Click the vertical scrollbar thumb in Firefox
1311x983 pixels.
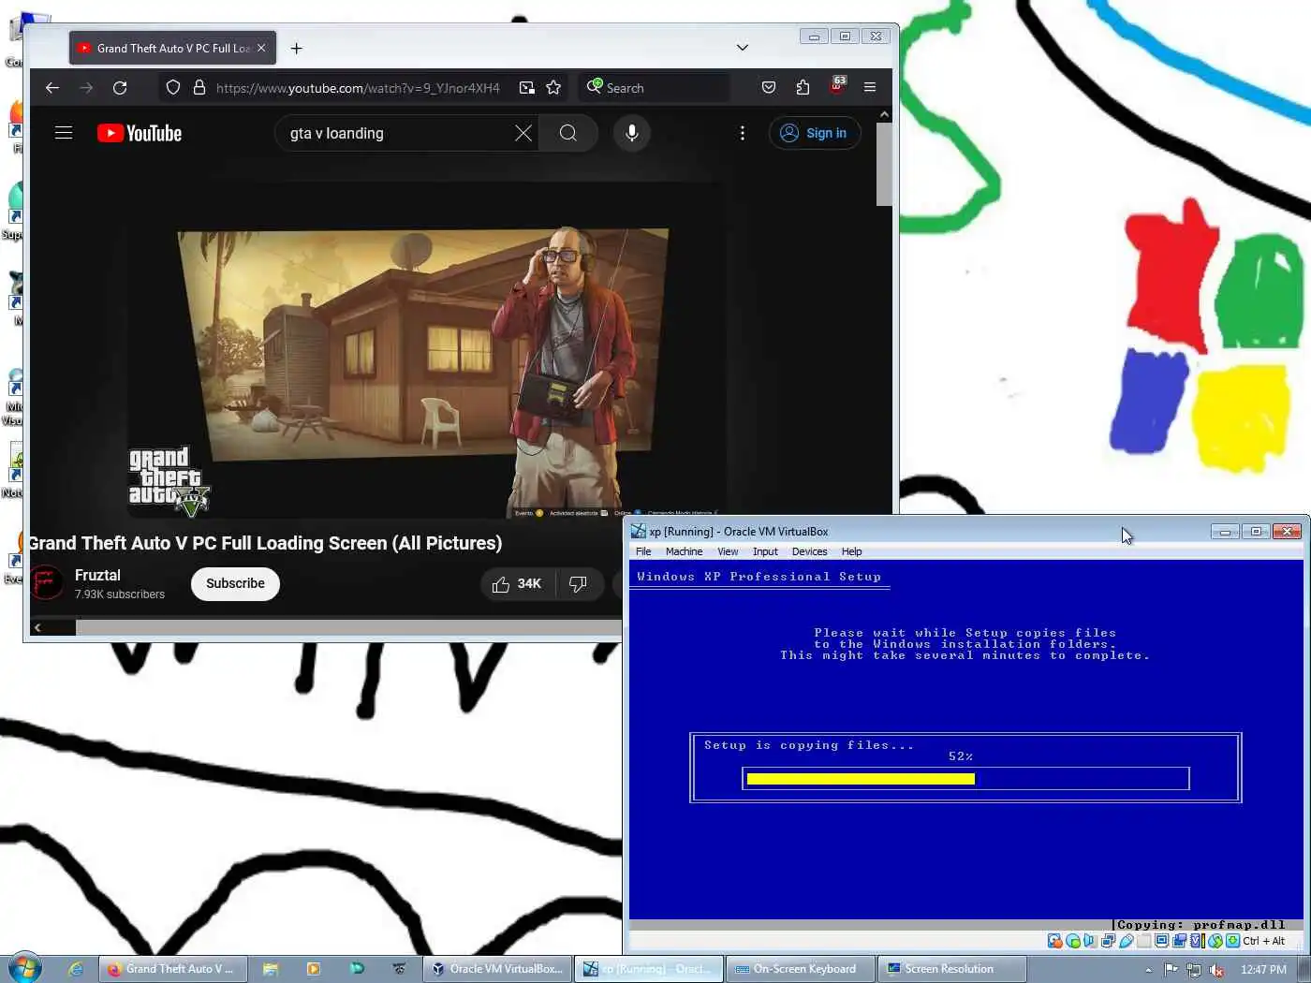pyautogui.click(x=884, y=164)
